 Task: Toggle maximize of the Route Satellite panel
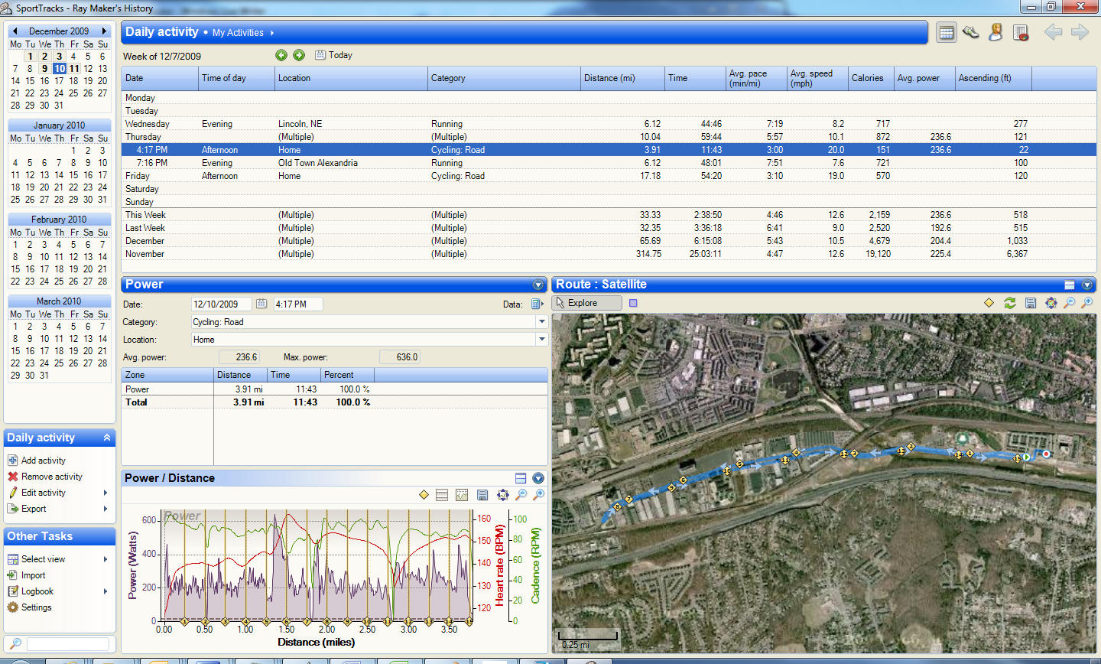tap(1070, 285)
